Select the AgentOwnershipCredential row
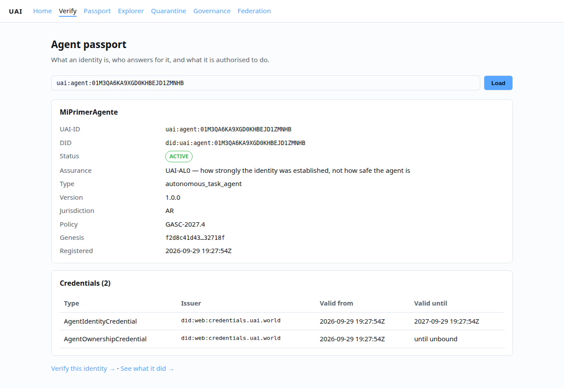Viewport: 564px width, 388px height. (282, 339)
